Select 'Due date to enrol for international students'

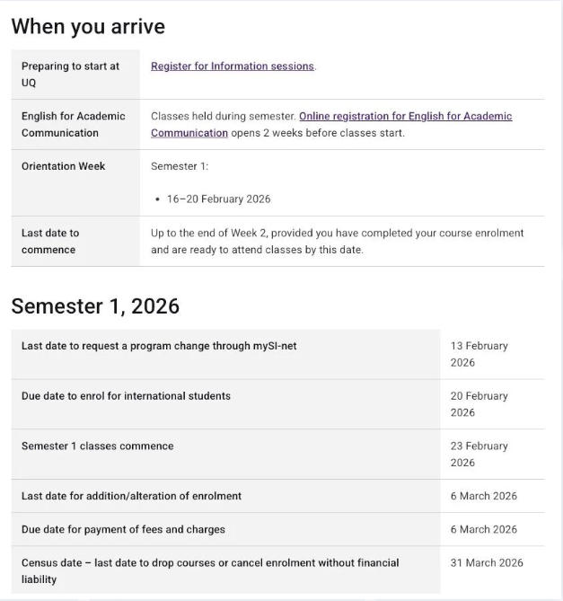tap(126, 396)
